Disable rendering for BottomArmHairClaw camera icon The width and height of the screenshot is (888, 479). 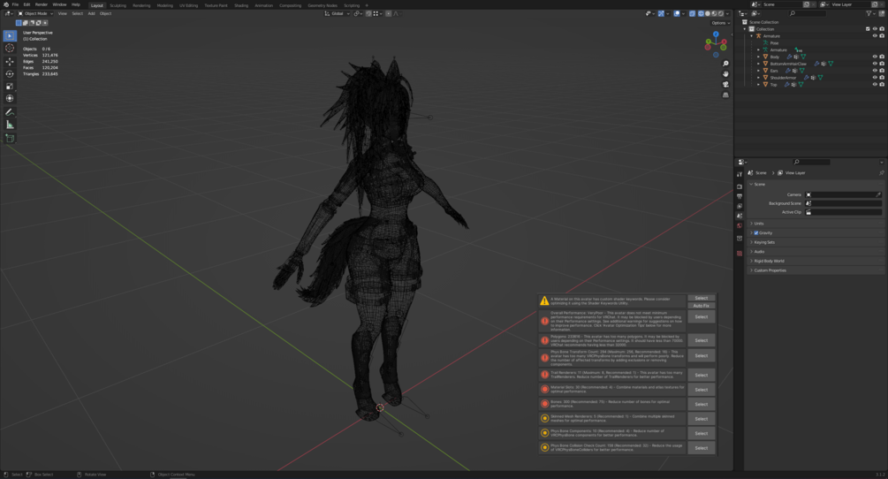click(x=882, y=64)
